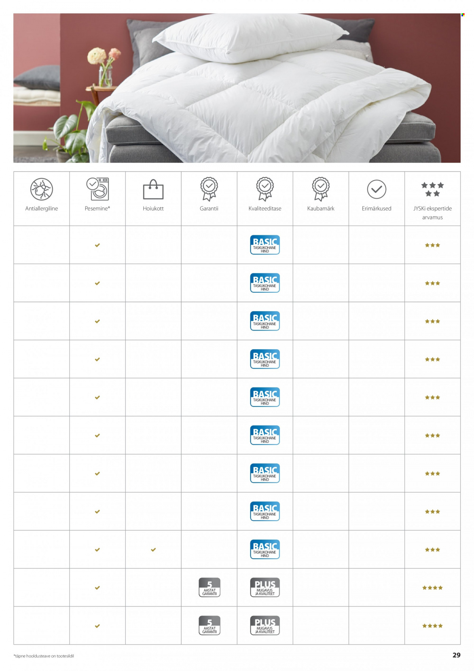Image resolution: width=474 pixels, height=671 pixels.
Task: Click the Pesemine washing machine icon
Action: (97, 189)
